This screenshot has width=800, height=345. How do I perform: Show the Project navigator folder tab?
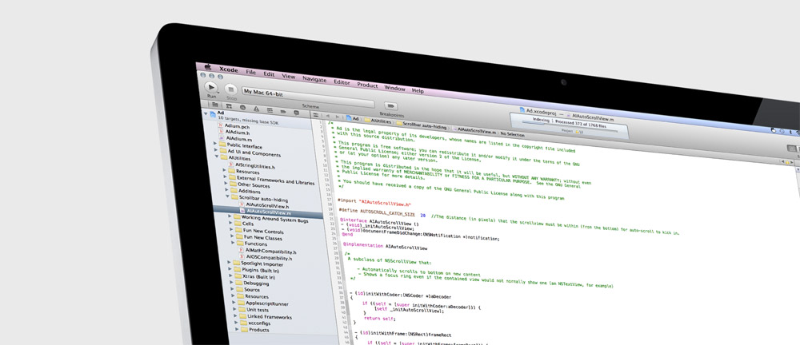(x=216, y=105)
